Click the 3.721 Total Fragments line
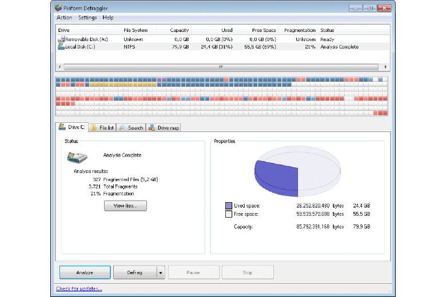The height and width of the screenshot is (297, 446). pyautogui.click(x=113, y=186)
